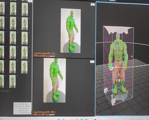
Task: Select the pink arrow widget below the Hulk's base
Action: [113, 101]
